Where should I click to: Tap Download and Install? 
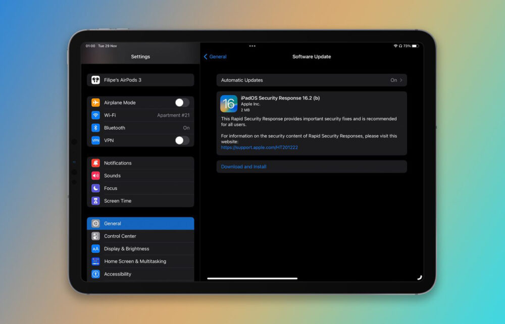pyautogui.click(x=243, y=166)
